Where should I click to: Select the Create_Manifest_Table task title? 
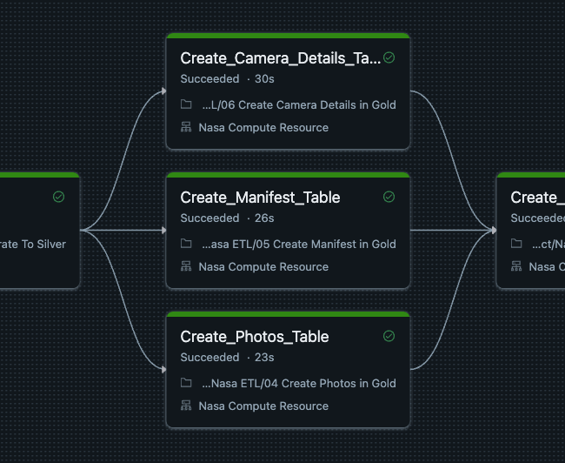point(260,198)
